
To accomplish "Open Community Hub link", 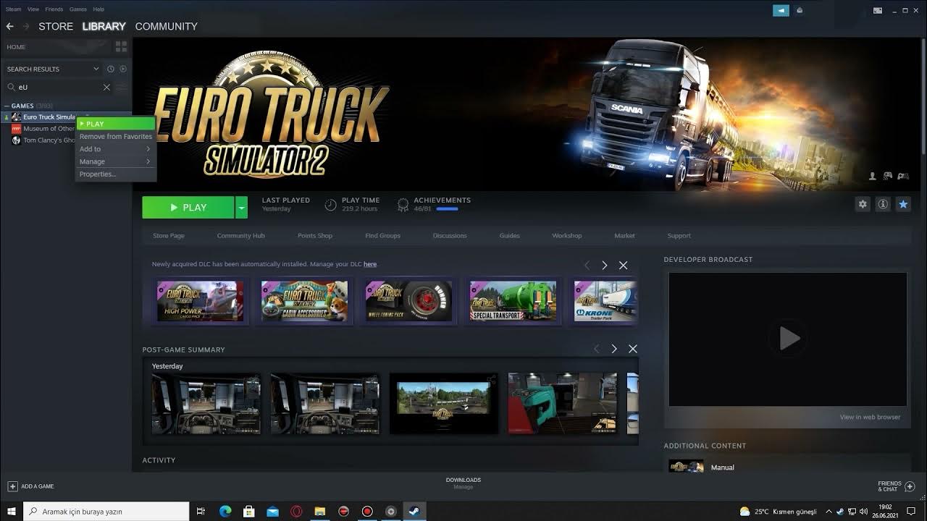I will pos(241,236).
